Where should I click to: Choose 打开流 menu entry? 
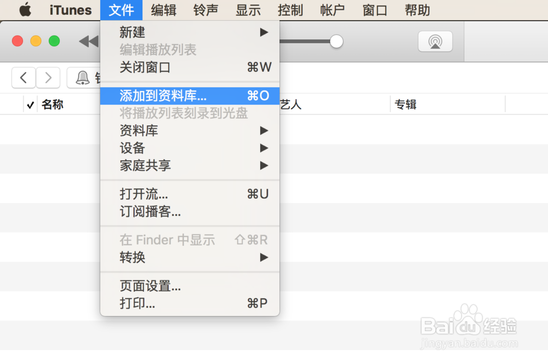tap(143, 194)
